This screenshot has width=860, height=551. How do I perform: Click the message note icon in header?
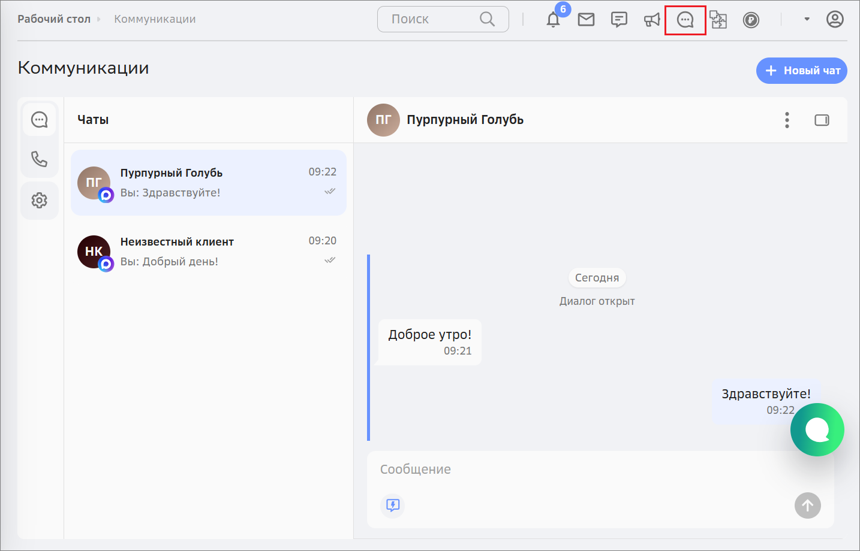click(x=619, y=20)
